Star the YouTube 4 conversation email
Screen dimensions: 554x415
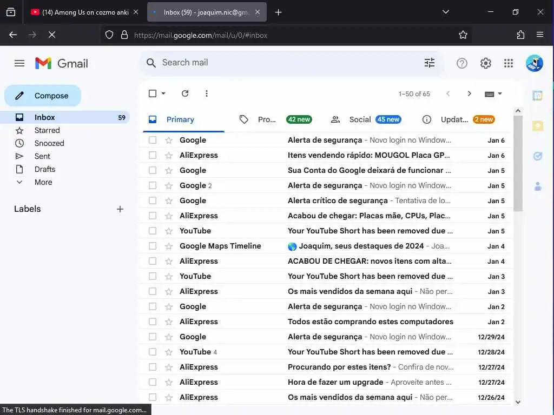(x=169, y=352)
